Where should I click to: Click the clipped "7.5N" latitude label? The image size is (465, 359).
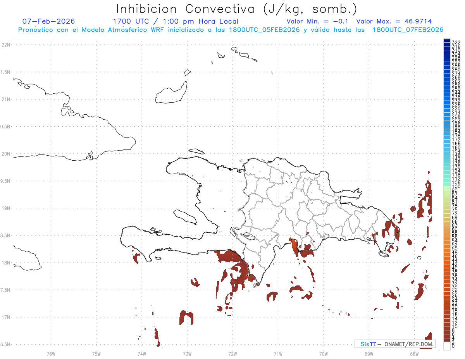click(x=5, y=290)
